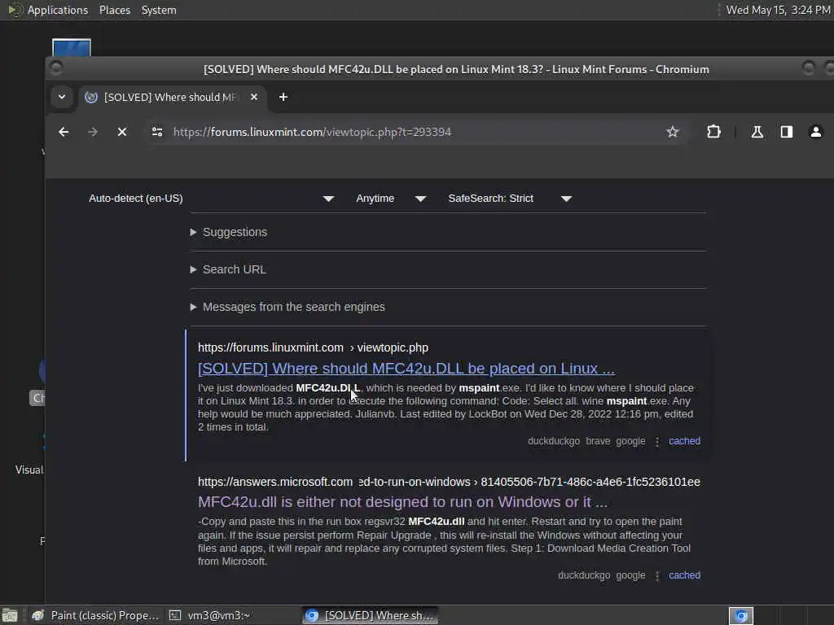Screen dimensions: 834x625
Task: Open cached link of linuxmint result
Action: (x=684, y=441)
